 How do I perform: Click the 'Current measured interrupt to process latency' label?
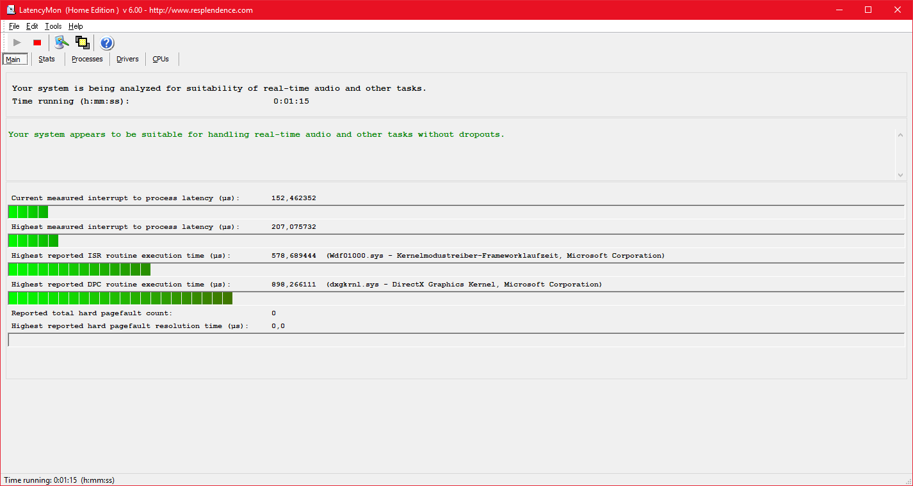(x=125, y=198)
